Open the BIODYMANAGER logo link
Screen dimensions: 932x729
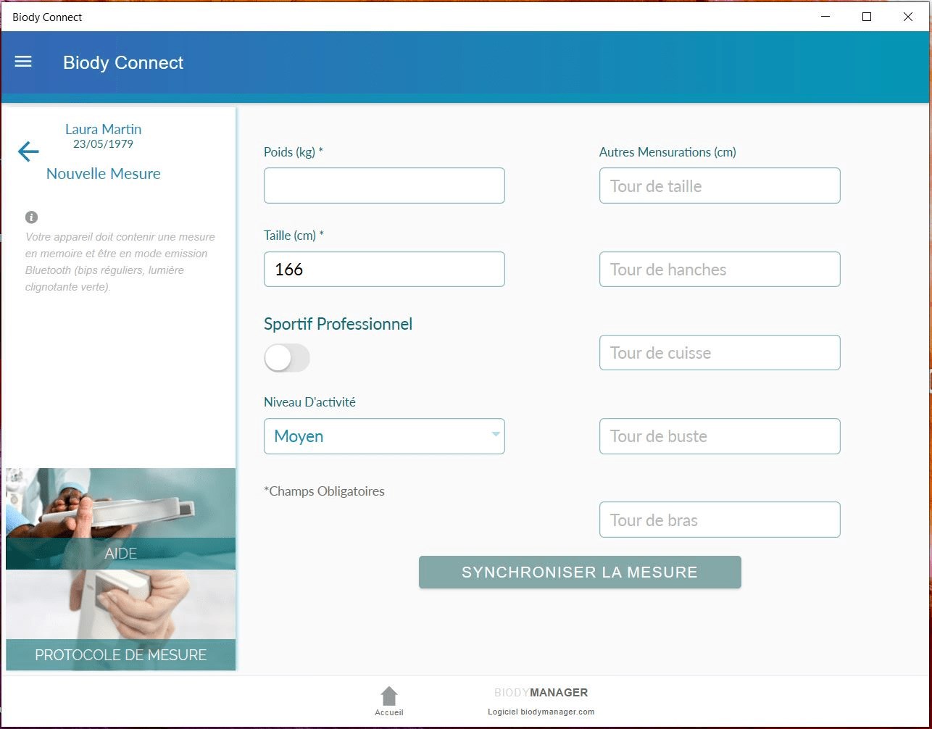click(541, 692)
